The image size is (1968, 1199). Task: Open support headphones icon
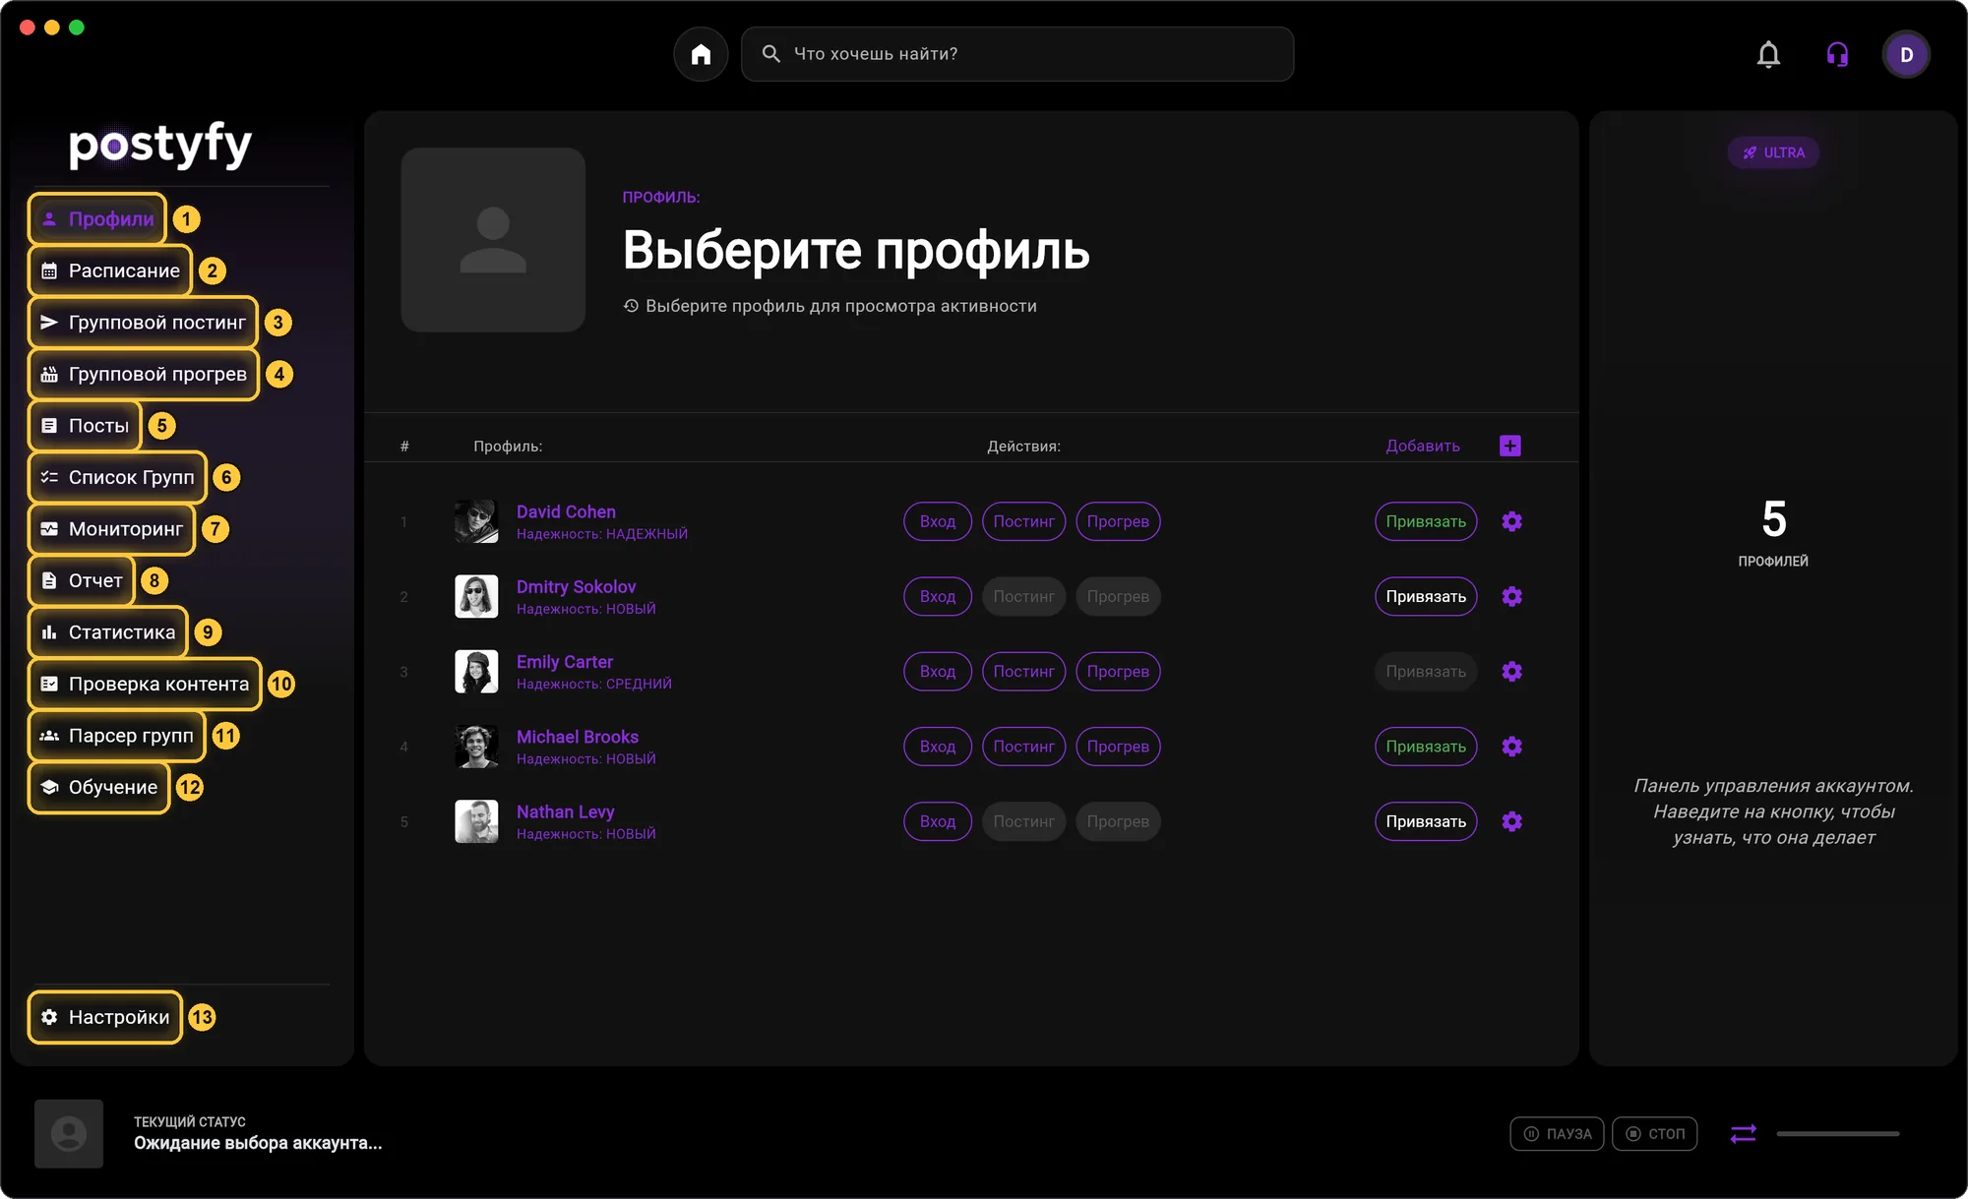coord(1837,54)
